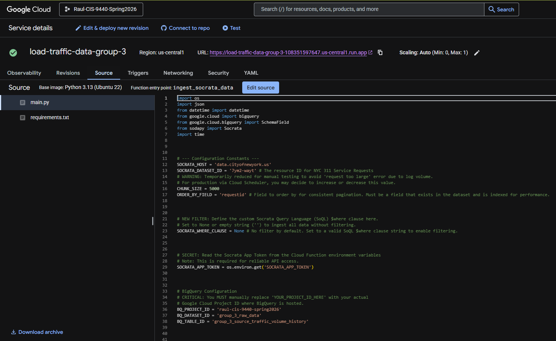Image resolution: width=556 pixels, height=341 pixels.
Task: Edit scaling with the pencil icon
Action: click(477, 53)
